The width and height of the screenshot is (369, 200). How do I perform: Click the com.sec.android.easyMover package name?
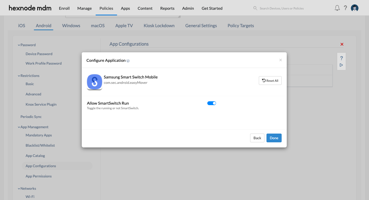[126, 83]
